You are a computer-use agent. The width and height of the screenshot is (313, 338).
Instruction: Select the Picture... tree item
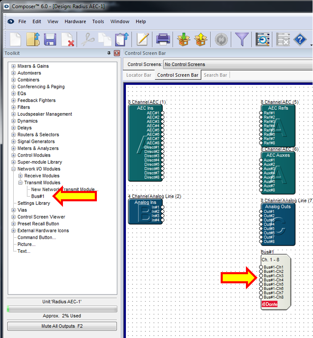point(26,244)
